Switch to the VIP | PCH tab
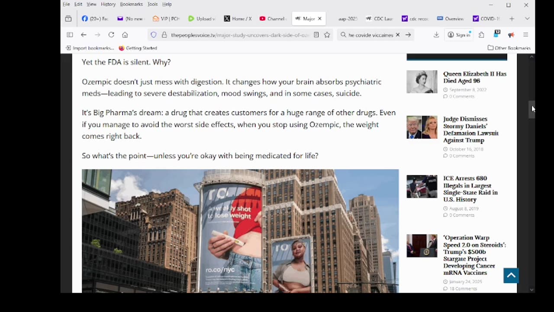Image resolution: width=554 pixels, height=312 pixels. point(166,19)
